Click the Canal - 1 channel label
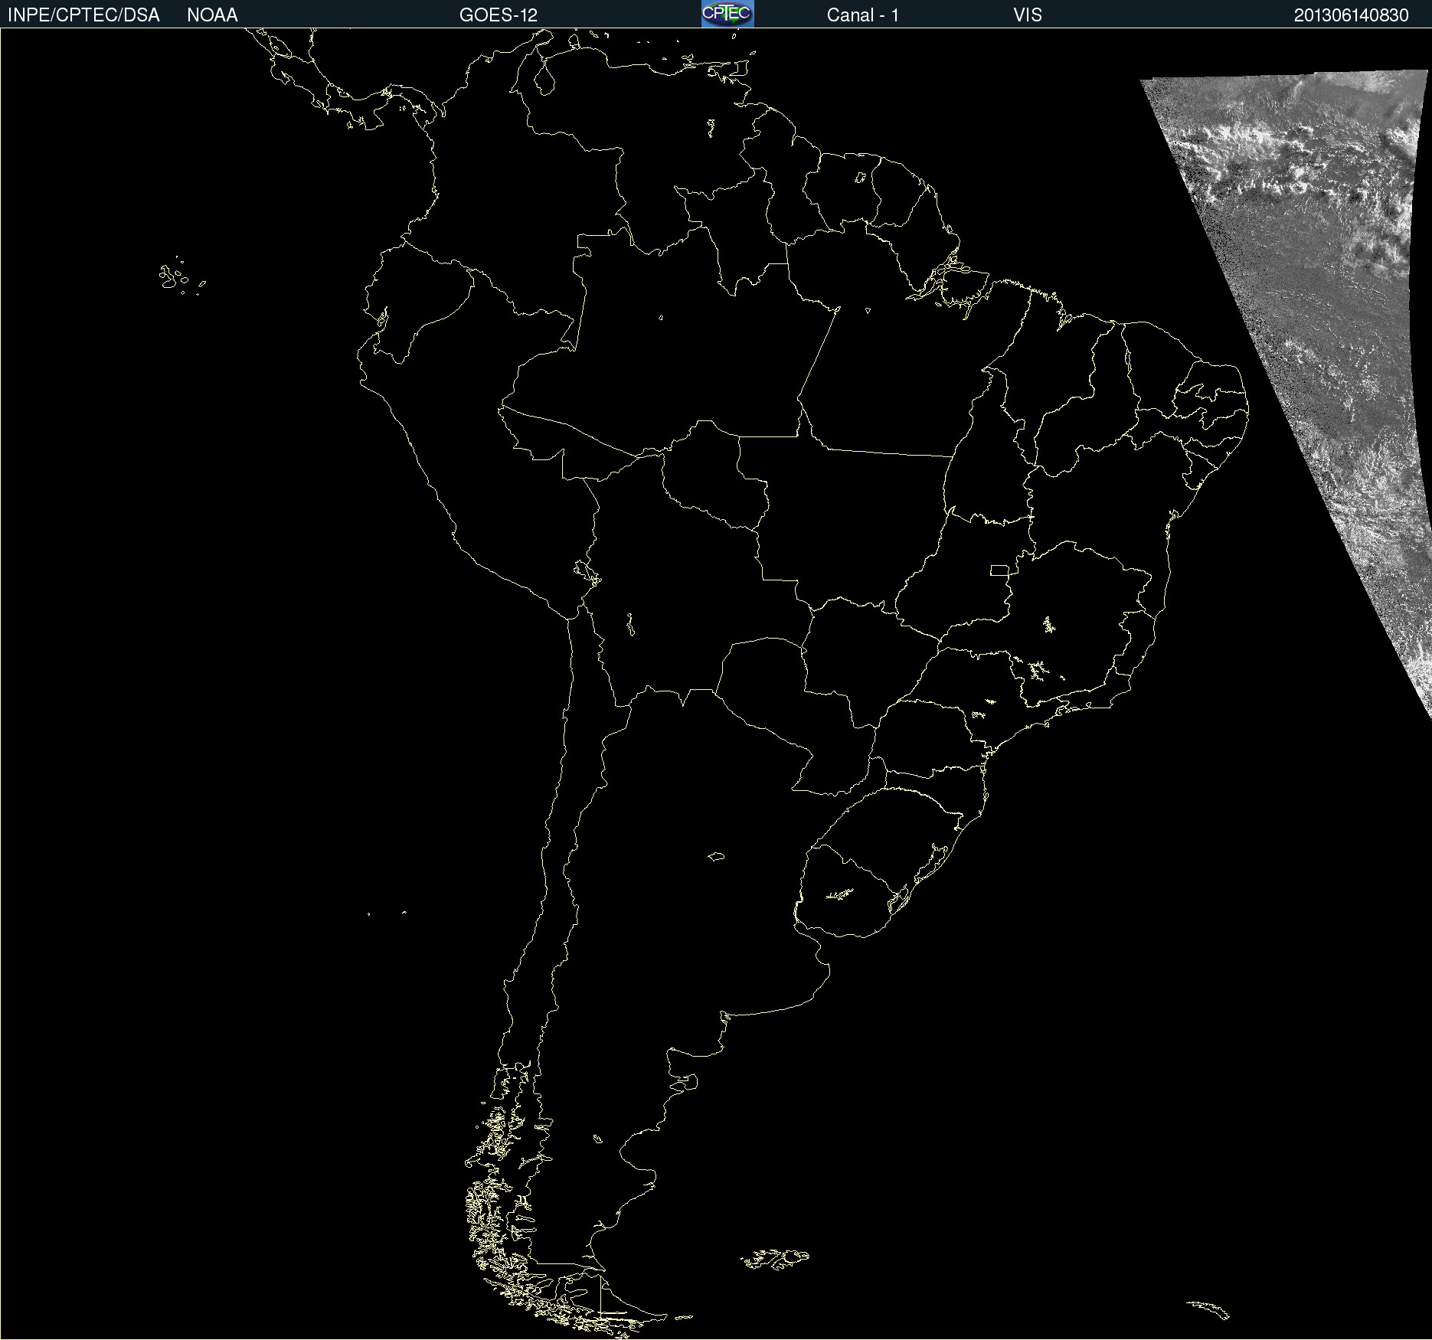This screenshot has height=1340, width=1432. pos(863,15)
